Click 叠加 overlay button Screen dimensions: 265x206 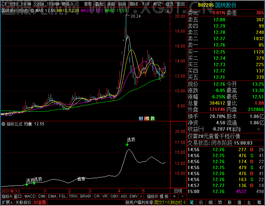click(99, 4)
